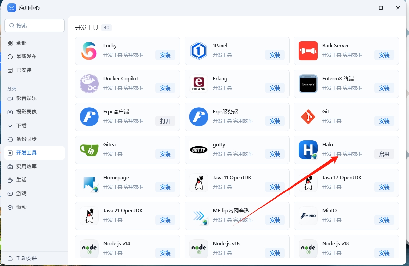Open the Git app icon

click(x=308, y=117)
